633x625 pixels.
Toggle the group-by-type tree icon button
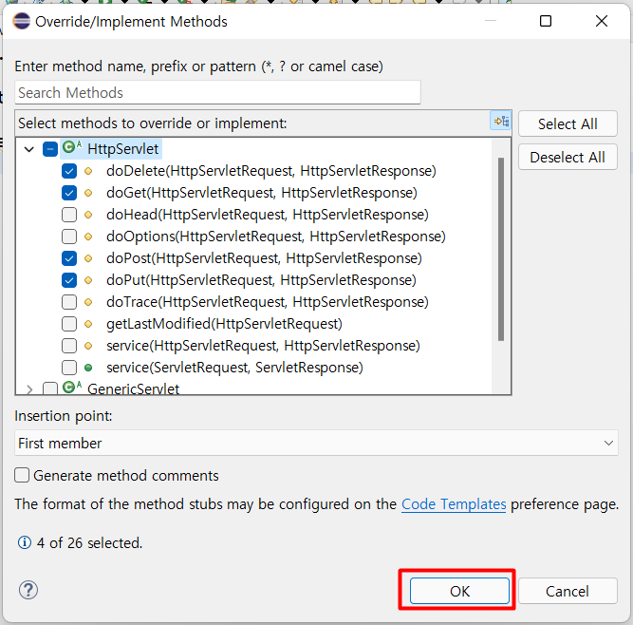(500, 122)
